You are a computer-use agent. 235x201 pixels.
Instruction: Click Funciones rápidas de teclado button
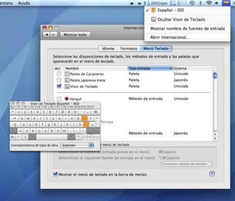click(x=186, y=164)
